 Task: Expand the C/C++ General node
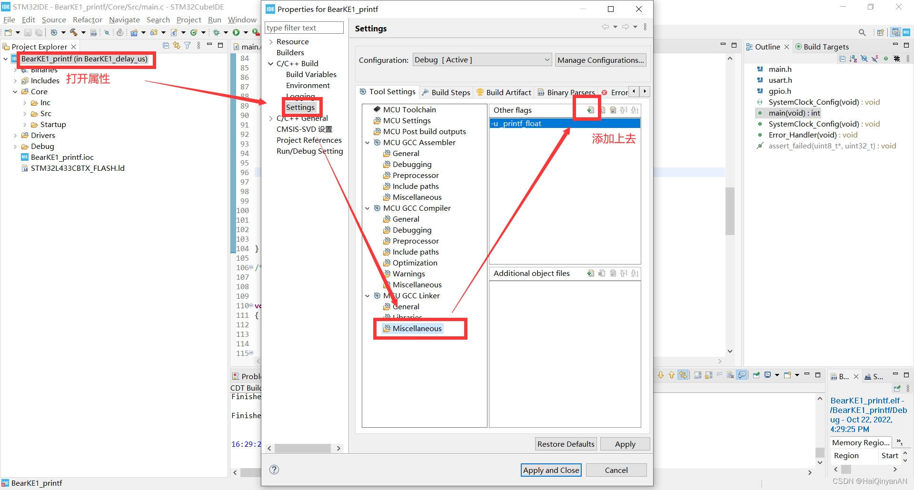coord(271,118)
